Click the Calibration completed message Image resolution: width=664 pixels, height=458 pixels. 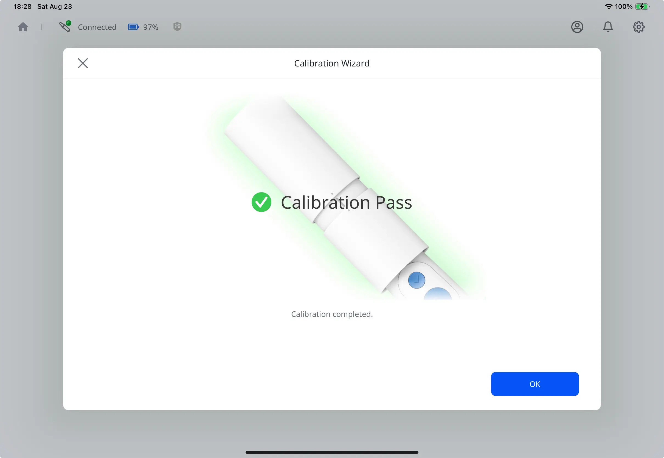tap(332, 314)
